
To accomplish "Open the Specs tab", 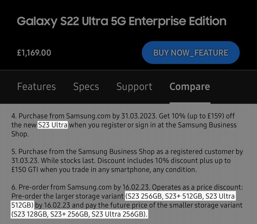I will (x=86, y=87).
